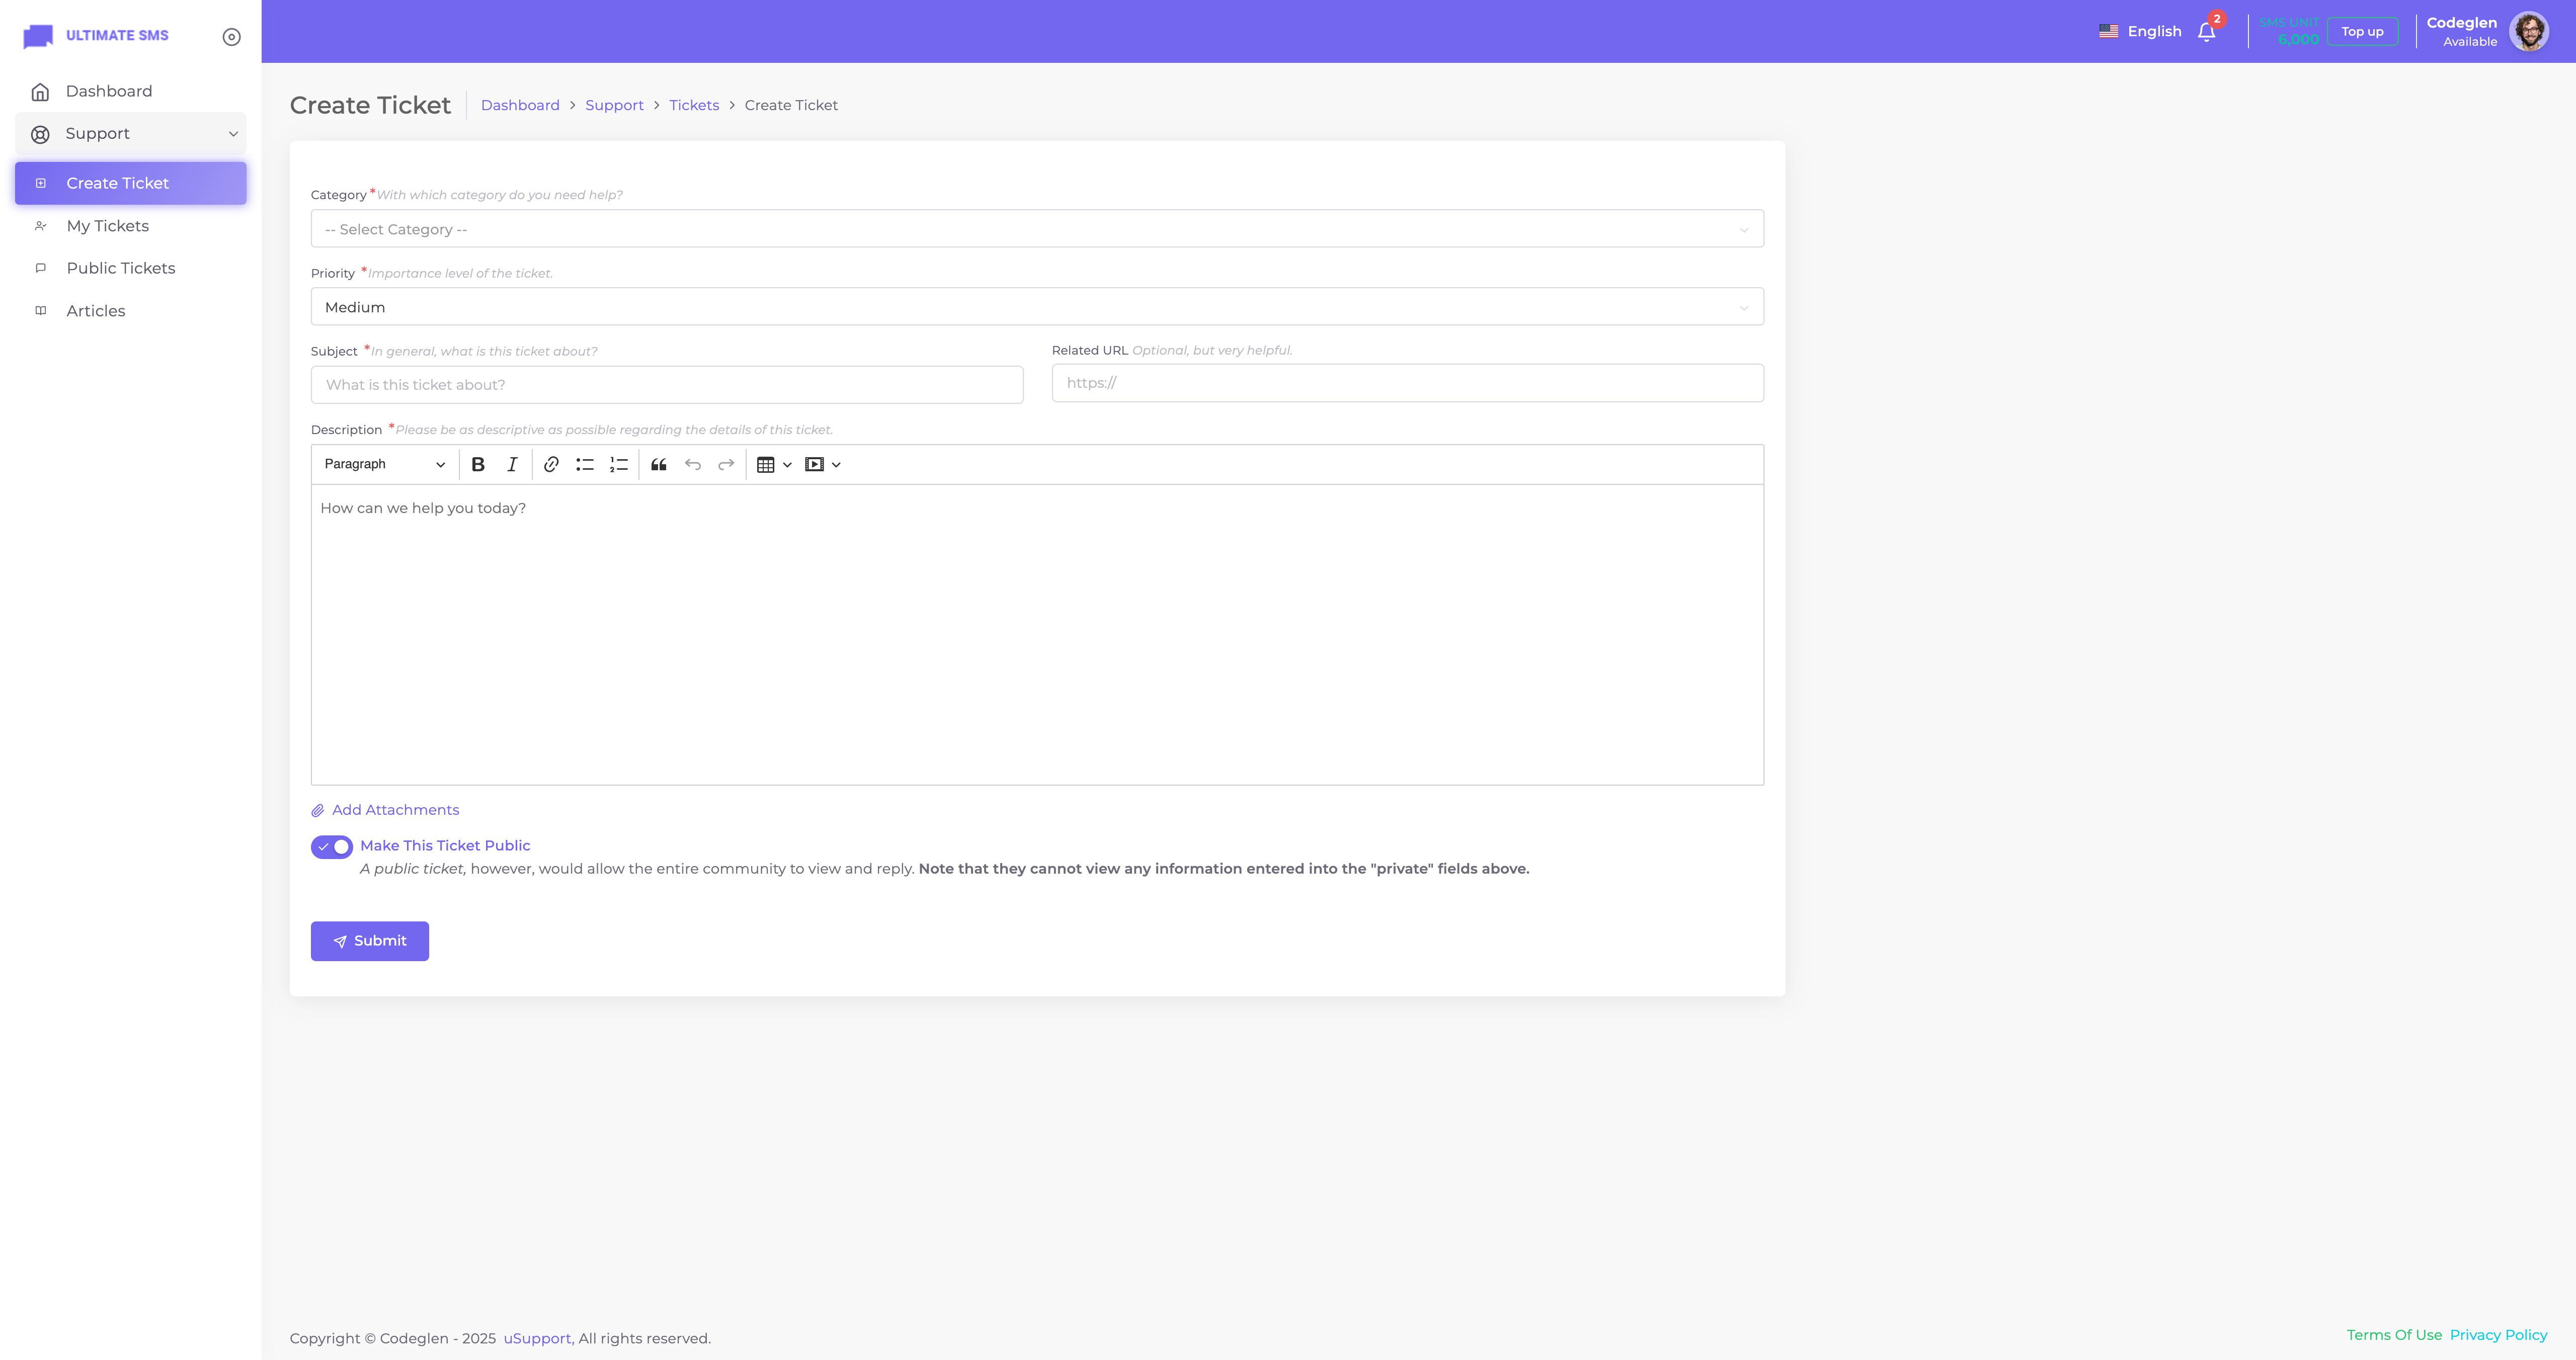Create a bulleted list
The image size is (2576, 1360).
(x=585, y=464)
